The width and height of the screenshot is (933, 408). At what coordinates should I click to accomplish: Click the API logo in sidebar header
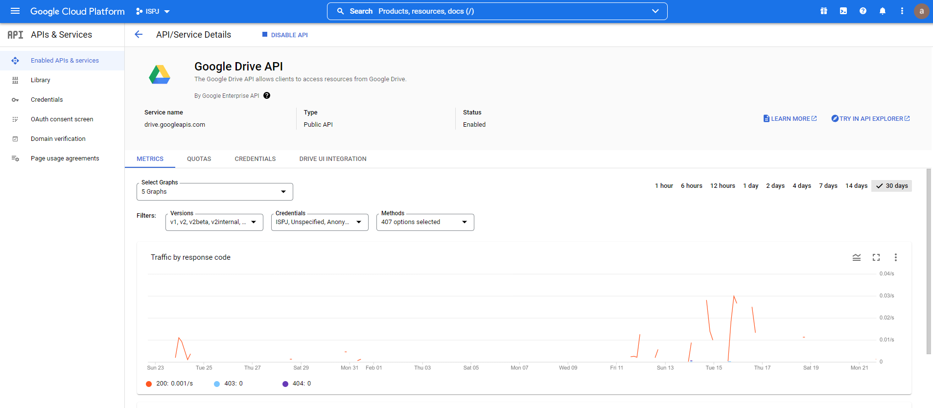pyautogui.click(x=15, y=35)
